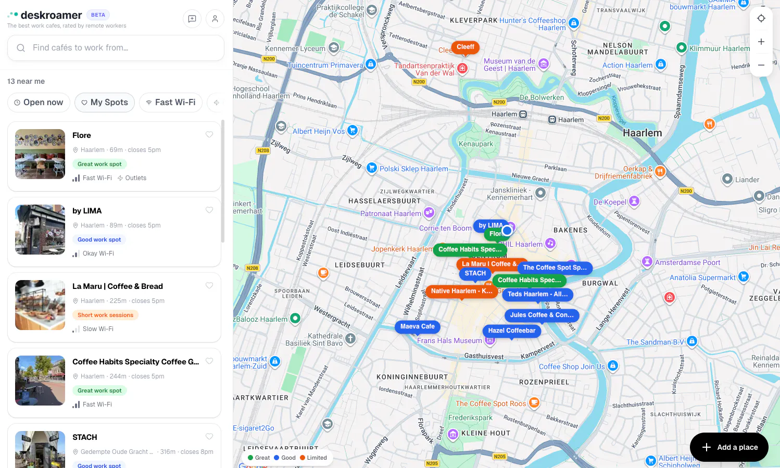
Task: Click the list scrollbar
Action: 223,182
